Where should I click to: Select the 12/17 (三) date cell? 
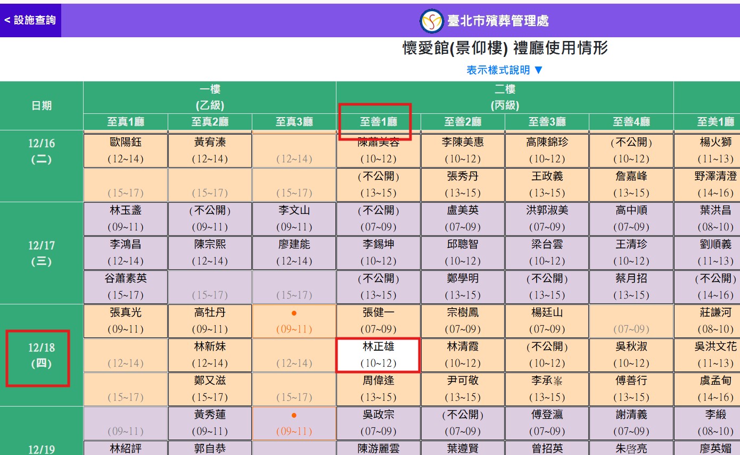click(x=42, y=253)
